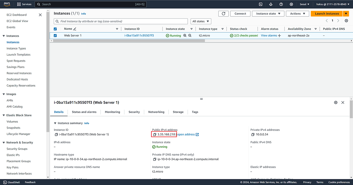The image size is (353, 185).
Task: Open the notifications bell
Action: click(x=271, y=4)
